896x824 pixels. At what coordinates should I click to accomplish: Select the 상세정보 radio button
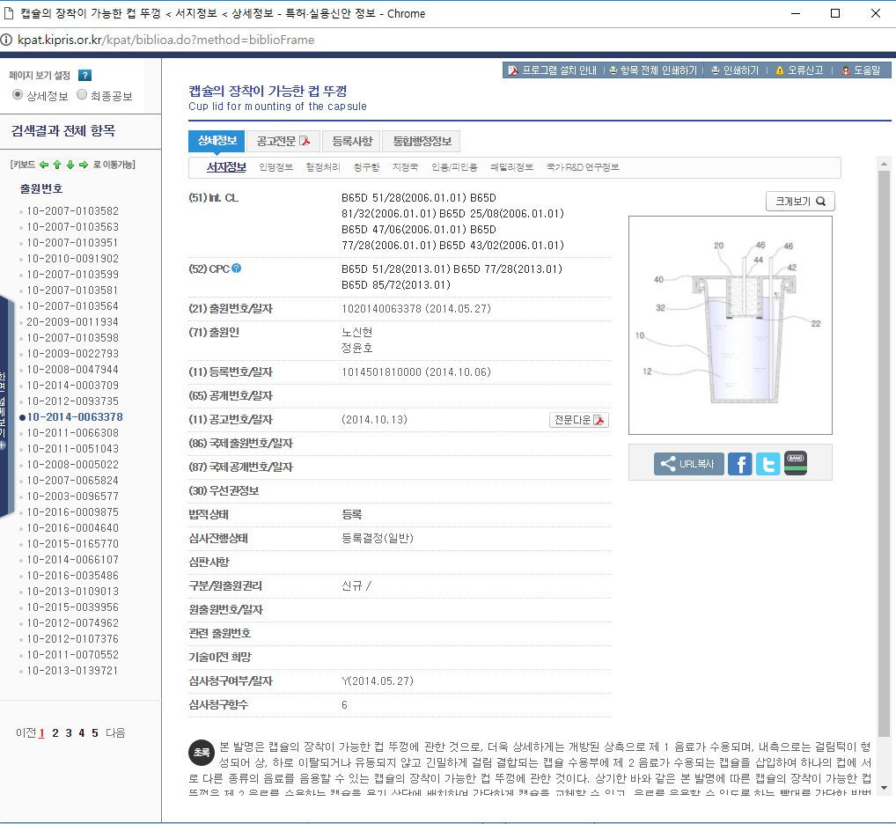[18, 95]
